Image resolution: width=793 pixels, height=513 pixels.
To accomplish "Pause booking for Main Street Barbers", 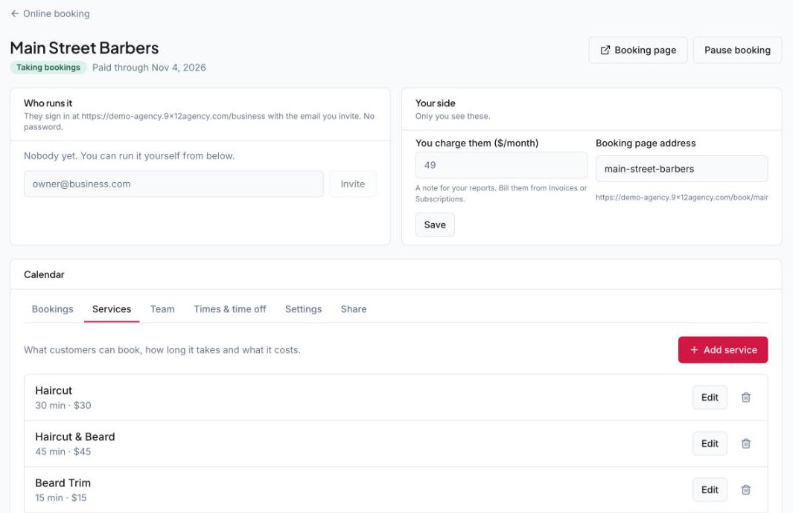I will 737,50.
